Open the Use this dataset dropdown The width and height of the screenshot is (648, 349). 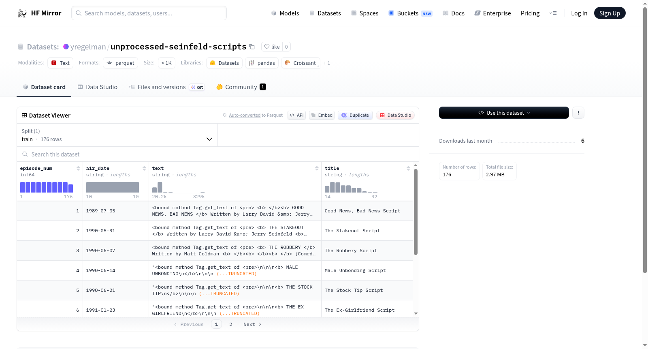[x=504, y=113]
